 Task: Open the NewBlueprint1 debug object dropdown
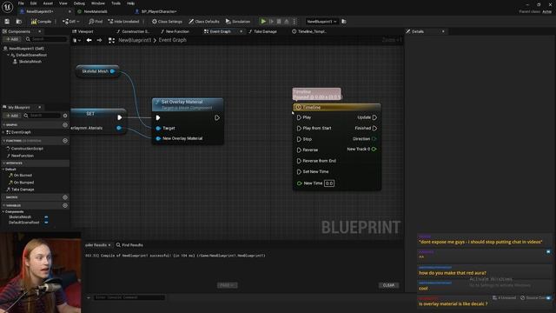(321, 22)
